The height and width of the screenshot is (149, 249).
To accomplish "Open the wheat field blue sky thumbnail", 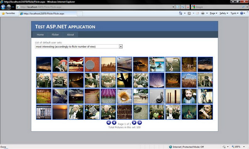I will pyautogui.click(x=189, y=80).
